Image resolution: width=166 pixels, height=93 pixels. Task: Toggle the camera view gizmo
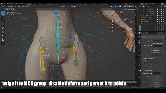pyautogui.click(x=112, y=28)
